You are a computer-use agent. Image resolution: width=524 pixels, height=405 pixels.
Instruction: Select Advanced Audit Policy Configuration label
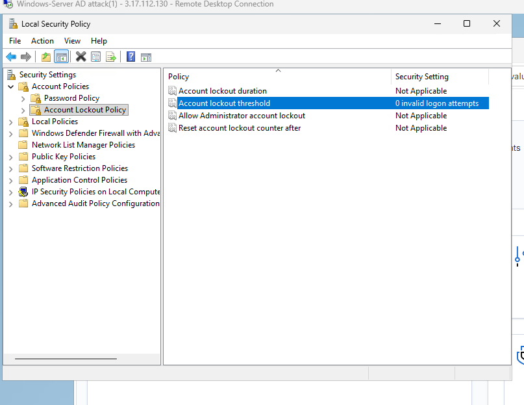[95, 203]
